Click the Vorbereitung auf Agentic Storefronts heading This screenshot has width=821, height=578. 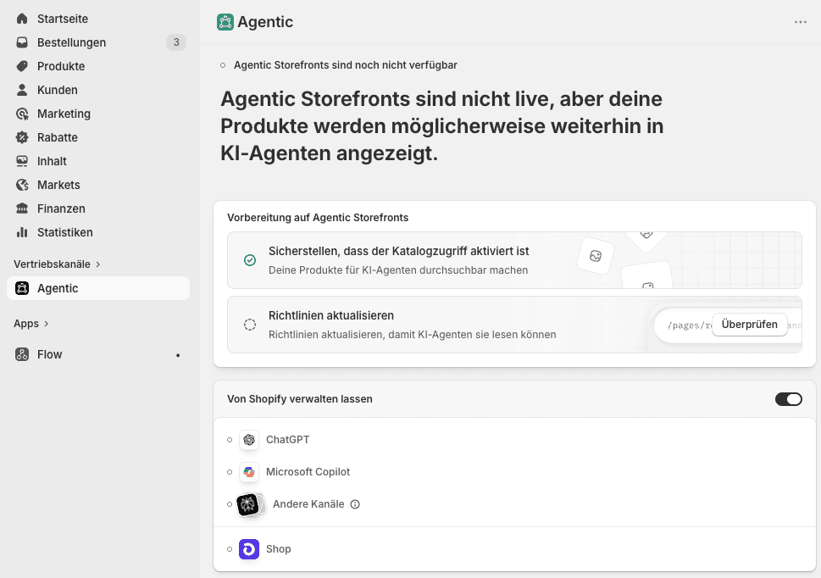coord(318,218)
